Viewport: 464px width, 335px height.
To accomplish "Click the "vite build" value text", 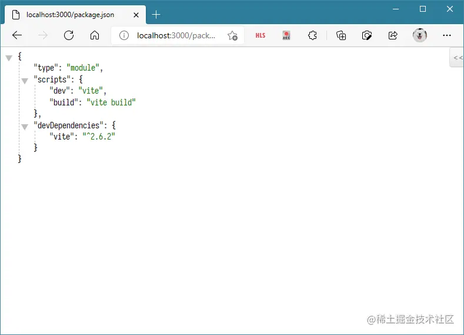I will 111,102.
